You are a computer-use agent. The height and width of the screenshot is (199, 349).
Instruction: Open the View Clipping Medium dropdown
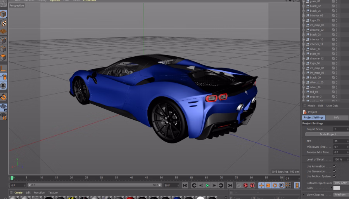coord(341,195)
